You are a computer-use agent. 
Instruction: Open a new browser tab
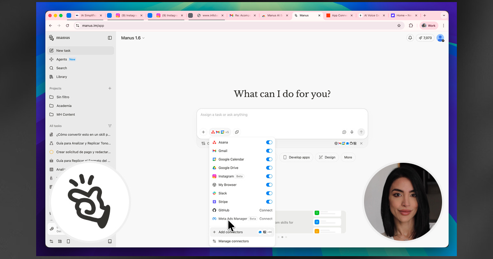(x=424, y=15)
